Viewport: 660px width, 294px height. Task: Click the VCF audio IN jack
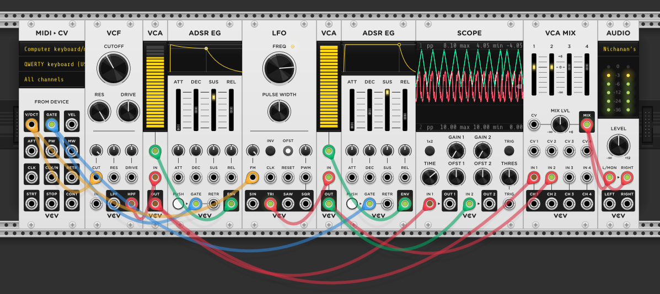click(96, 204)
